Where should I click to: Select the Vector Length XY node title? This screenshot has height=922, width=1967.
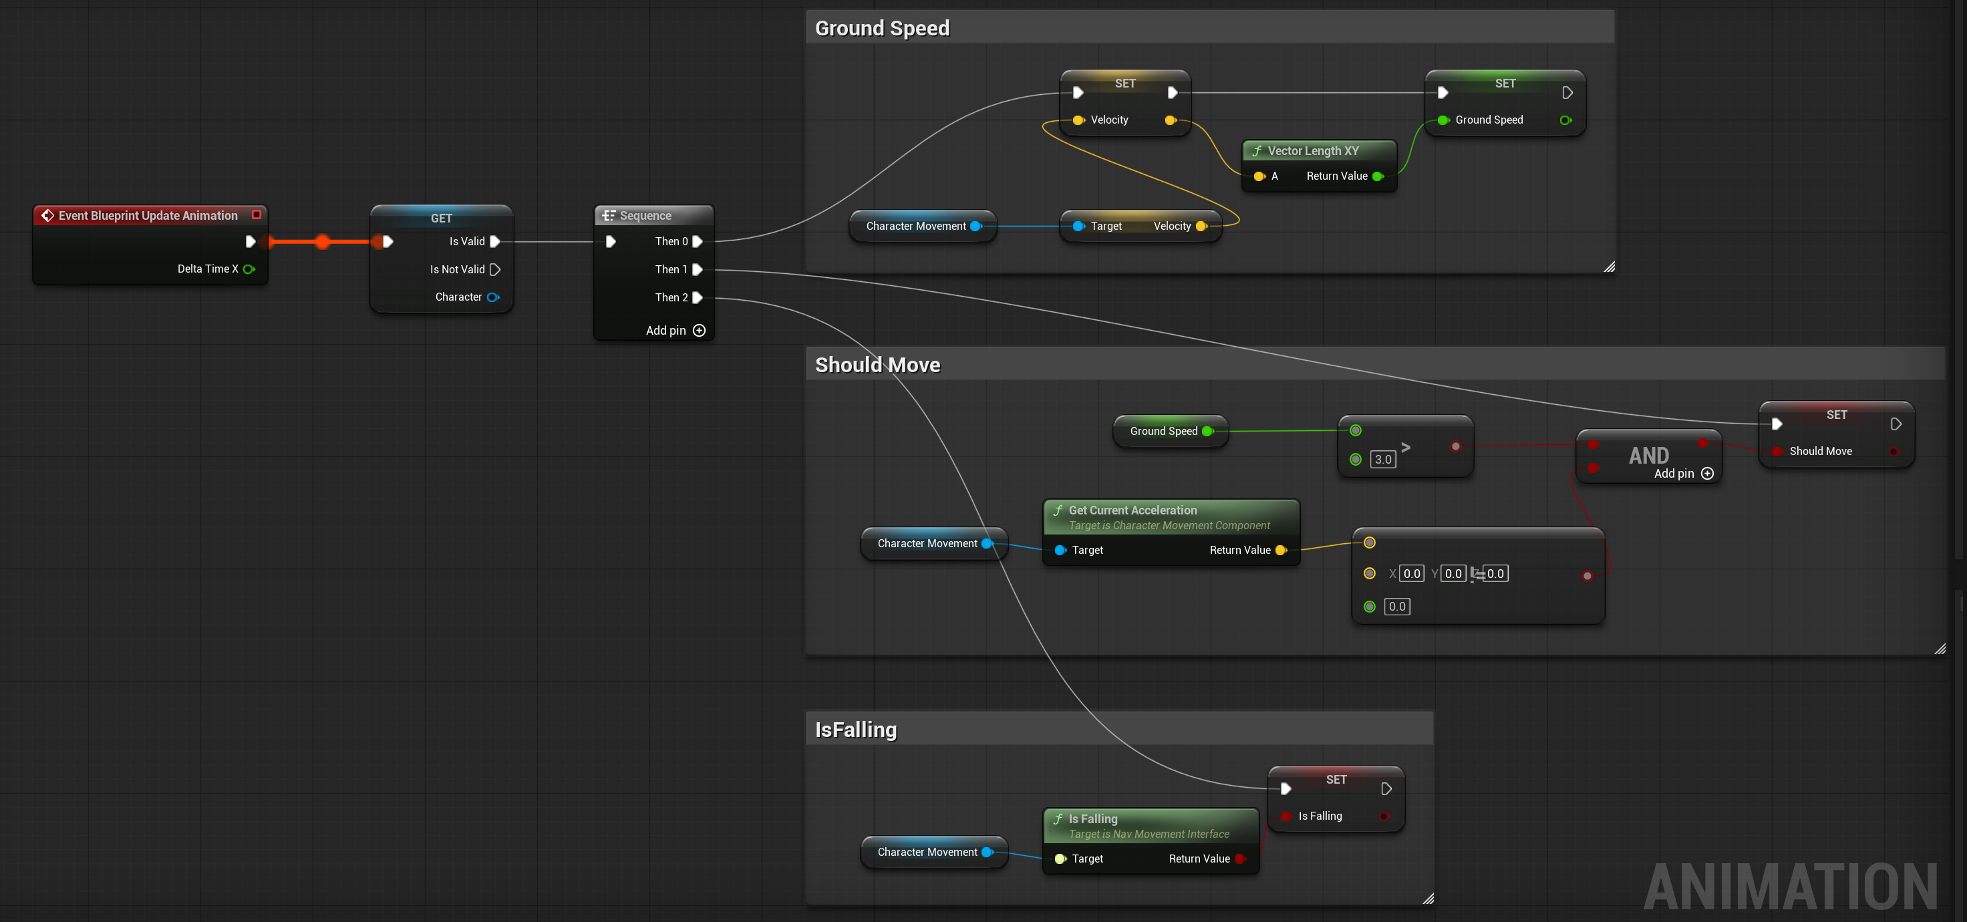[1313, 151]
